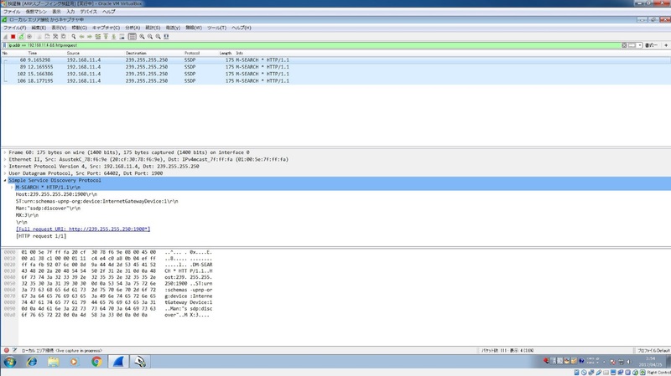Open Internet Explorer from taskbar
This screenshot has width=671, height=376.
pos(32,362)
